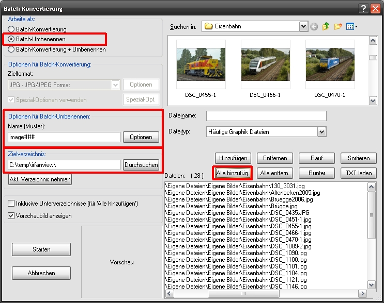Open the Dateityp dropdown
The height and width of the screenshot is (303, 384).
click(322, 132)
